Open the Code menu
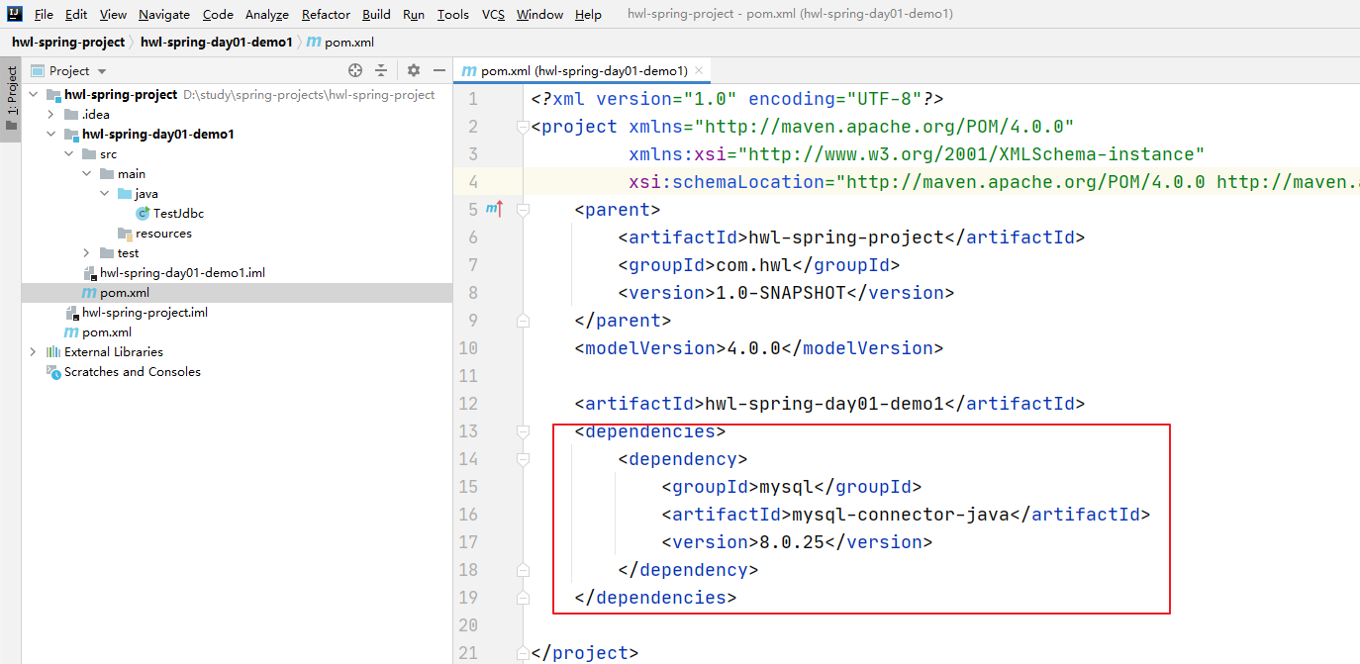Viewport: 1360px width, 664px height. pyautogui.click(x=218, y=14)
